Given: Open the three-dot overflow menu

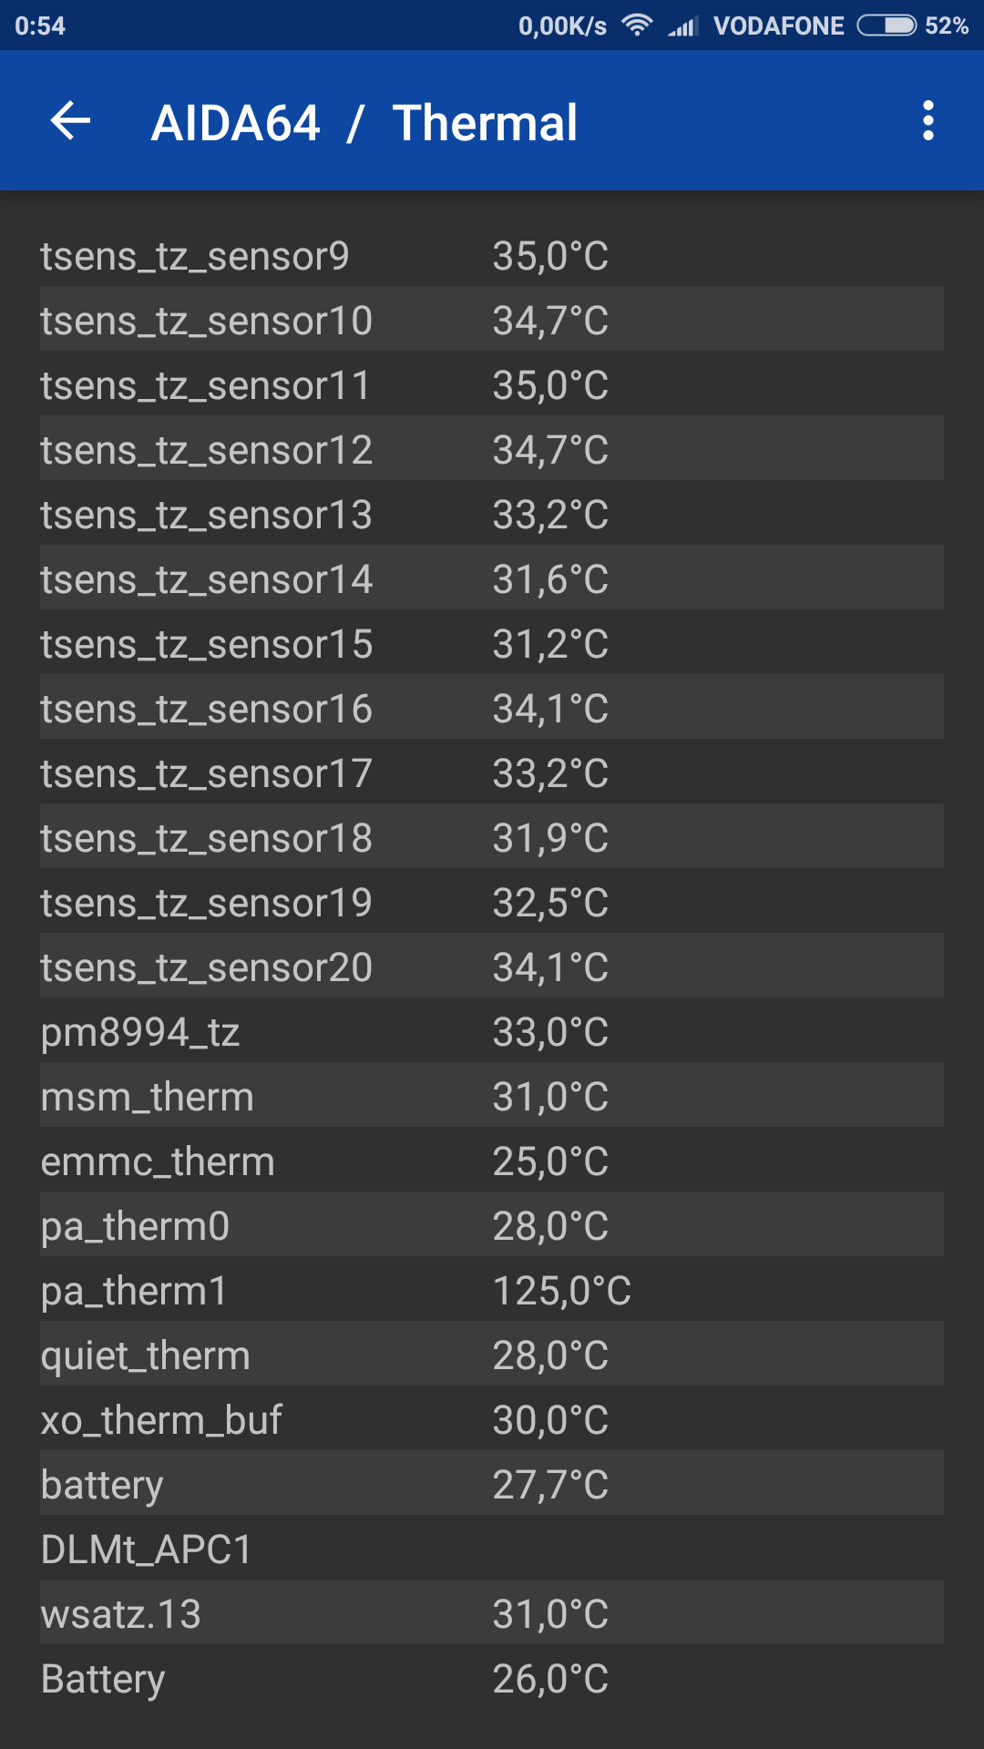Looking at the screenshot, I should point(928,121).
